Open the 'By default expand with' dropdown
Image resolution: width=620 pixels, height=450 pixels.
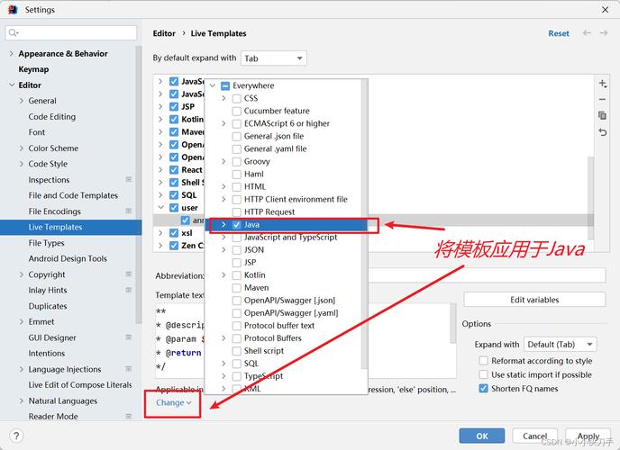point(273,58)
